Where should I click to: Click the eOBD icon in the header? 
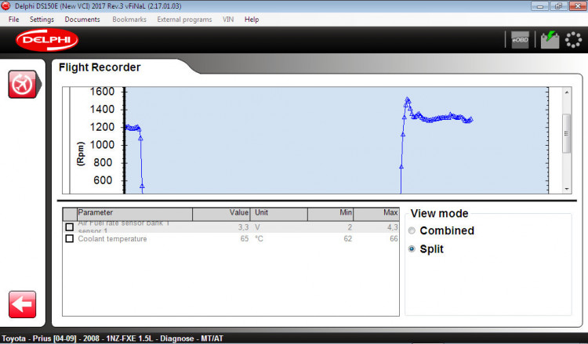pos(520,40)
